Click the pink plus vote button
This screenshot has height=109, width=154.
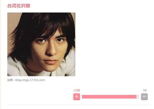click(76, 96)
